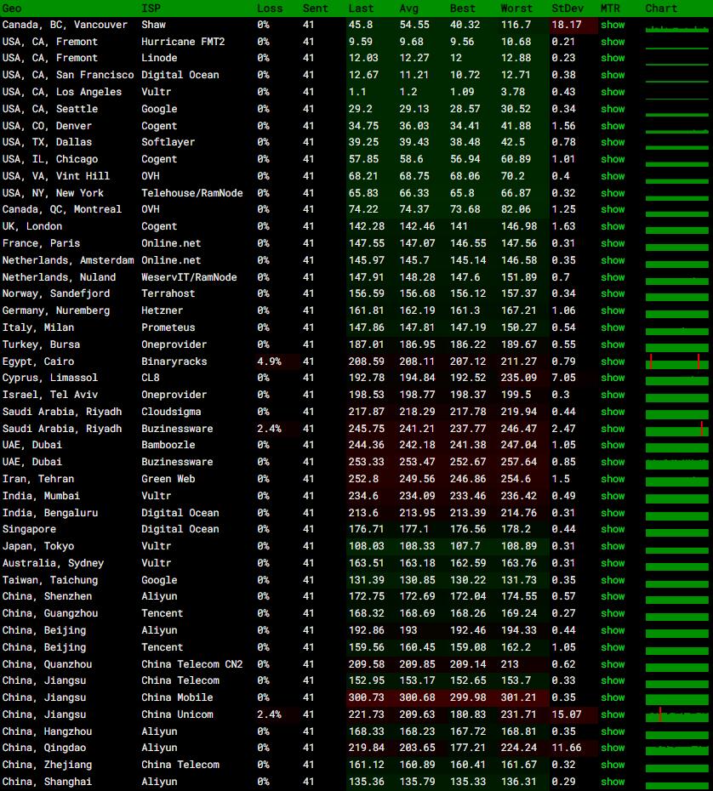The image size is (713, 791).
Task: Open the chart for Jiangsu China Unicom
Action: click(676, 714)
